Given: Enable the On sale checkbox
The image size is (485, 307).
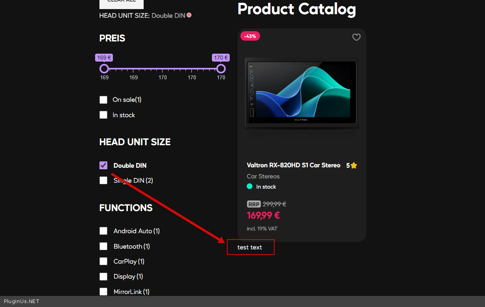Looking at the screenshot, I should coord(103,100).
